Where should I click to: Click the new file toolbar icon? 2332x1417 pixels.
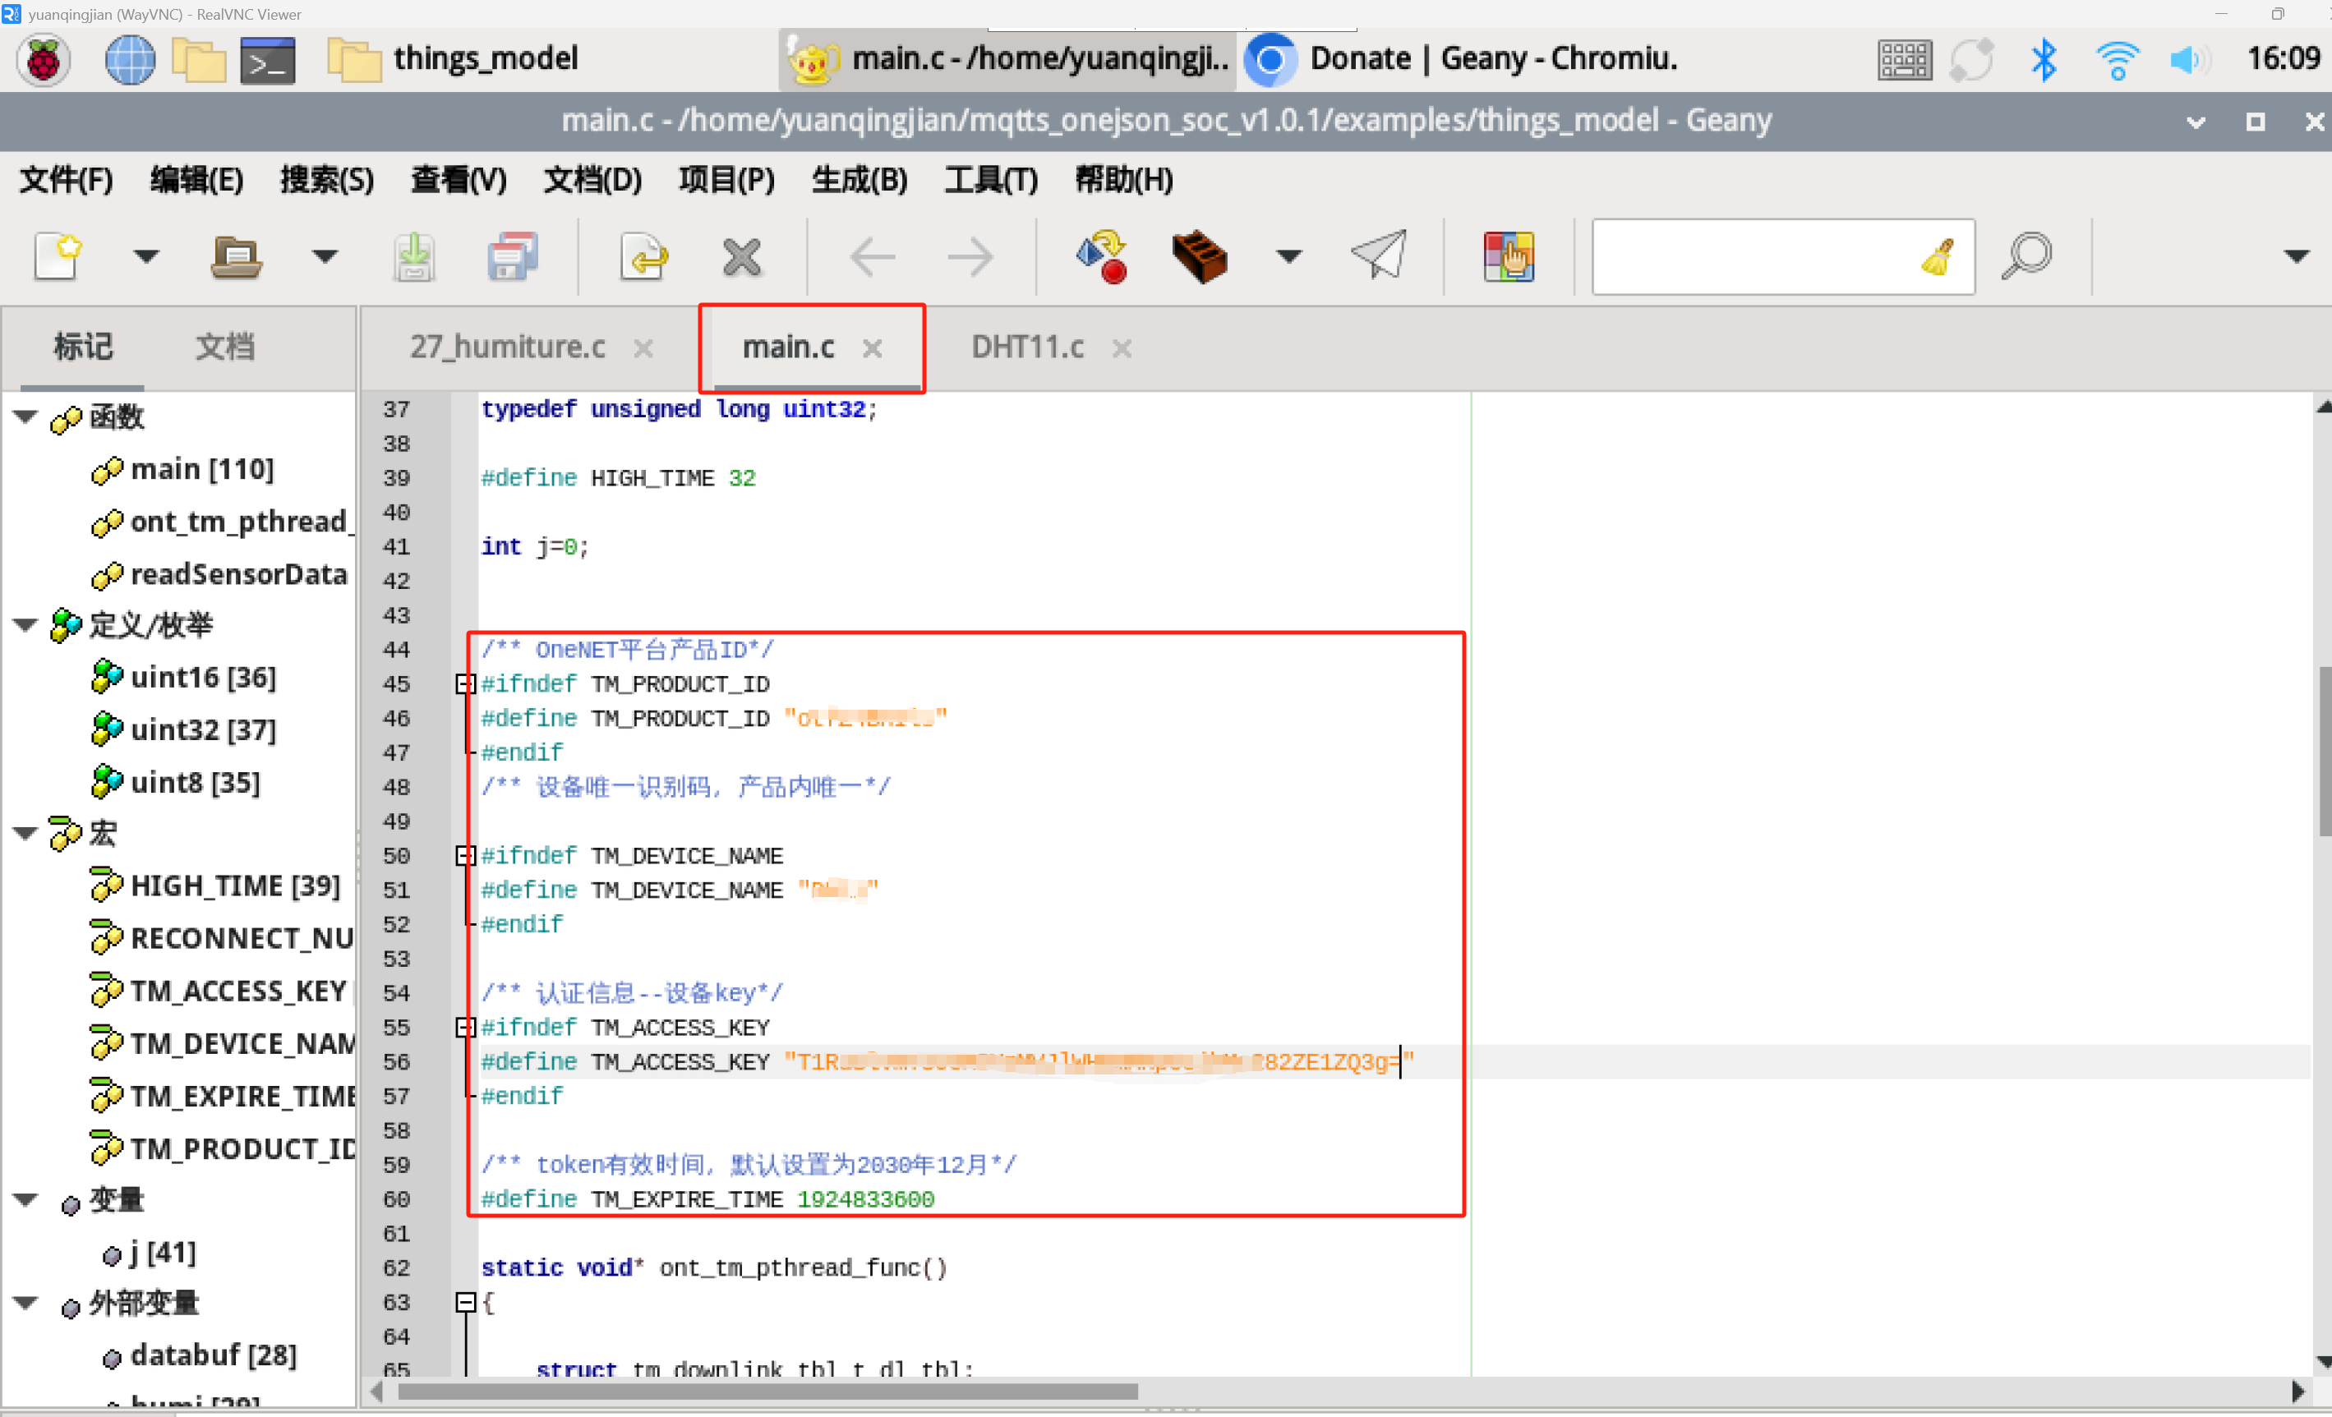point(58,256)
